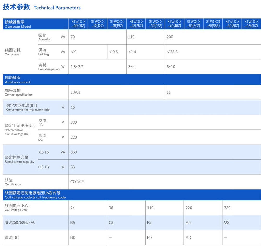Viewport: 261px width, 250px height.
Task: Click the Auxiliary contact section header
Action: [x=18, y=80]
